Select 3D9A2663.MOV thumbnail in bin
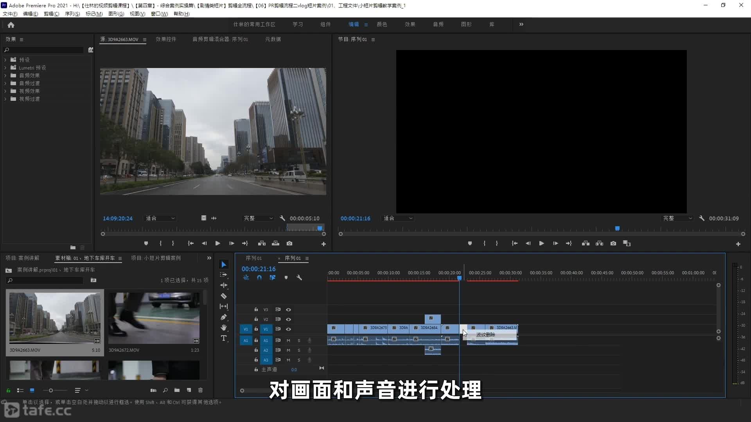This screenshot has height=422, width=751. [55, 318]
